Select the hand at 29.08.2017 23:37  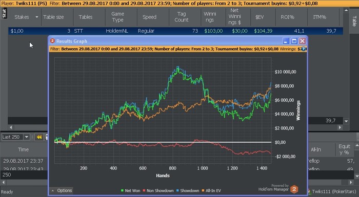coord(23,161)
